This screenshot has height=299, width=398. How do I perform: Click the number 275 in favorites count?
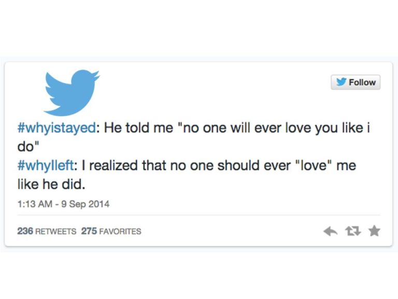89,231
